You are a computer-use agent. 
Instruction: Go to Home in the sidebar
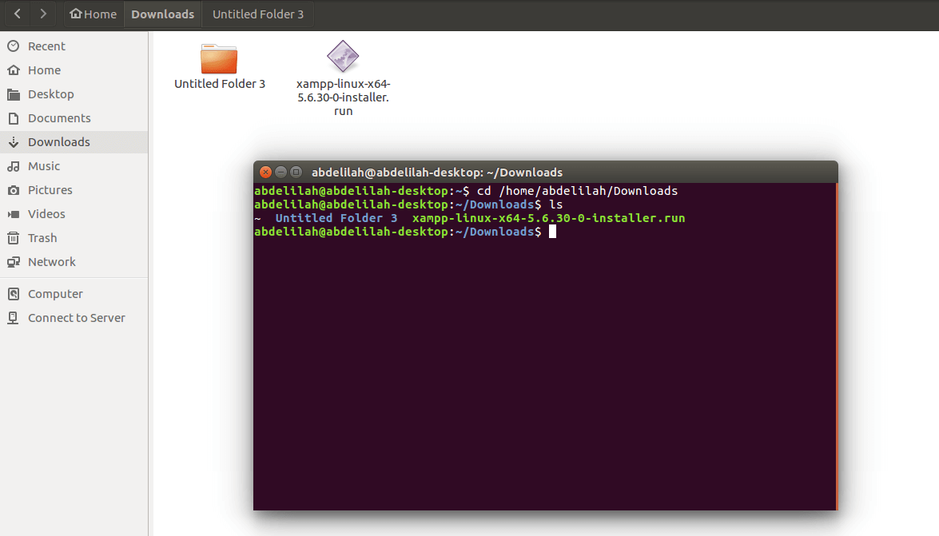click(74, 70)
